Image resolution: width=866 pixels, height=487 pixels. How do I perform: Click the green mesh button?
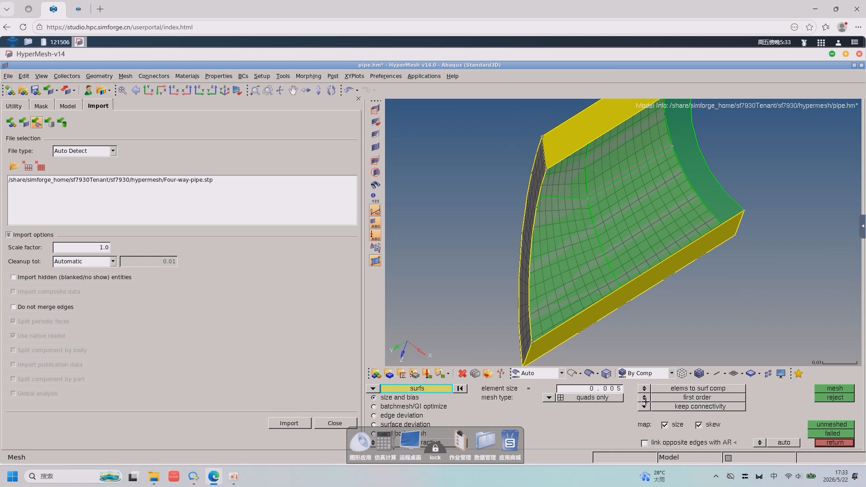click(834, 388)
